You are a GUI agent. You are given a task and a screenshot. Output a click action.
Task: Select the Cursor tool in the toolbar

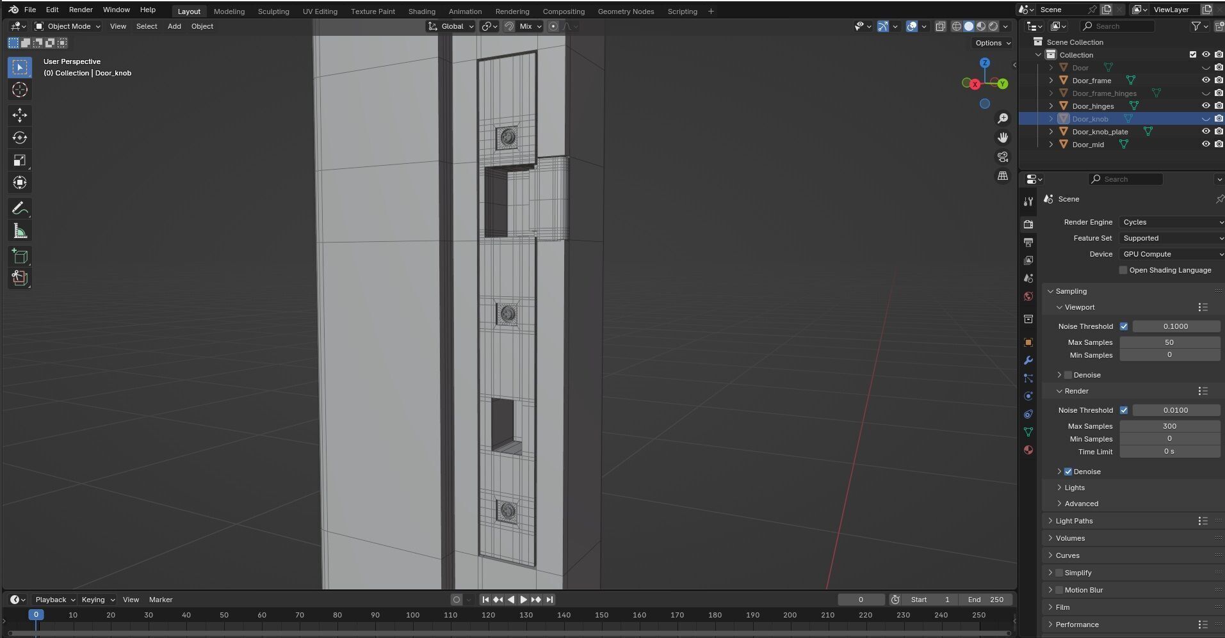pos(20,90)
